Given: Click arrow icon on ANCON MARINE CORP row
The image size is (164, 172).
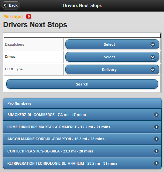Looking at the screenshot, I should 156,139.
